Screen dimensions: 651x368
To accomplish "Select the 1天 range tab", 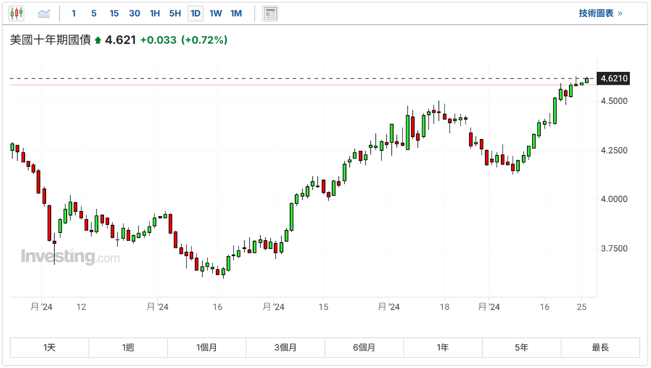I will click(x=49, y=347).
